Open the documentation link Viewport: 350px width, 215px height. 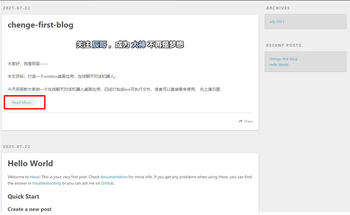pyautogui.click(x=114, y=177)
